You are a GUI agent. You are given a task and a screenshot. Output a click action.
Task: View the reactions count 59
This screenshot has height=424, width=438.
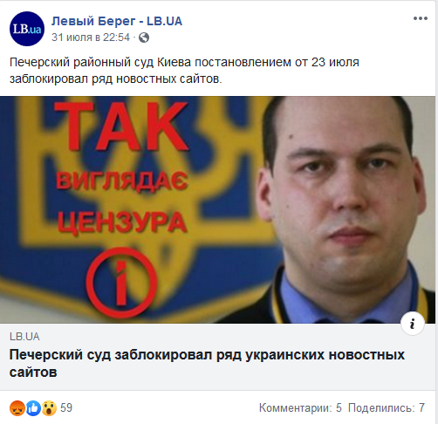pos(66,407)
